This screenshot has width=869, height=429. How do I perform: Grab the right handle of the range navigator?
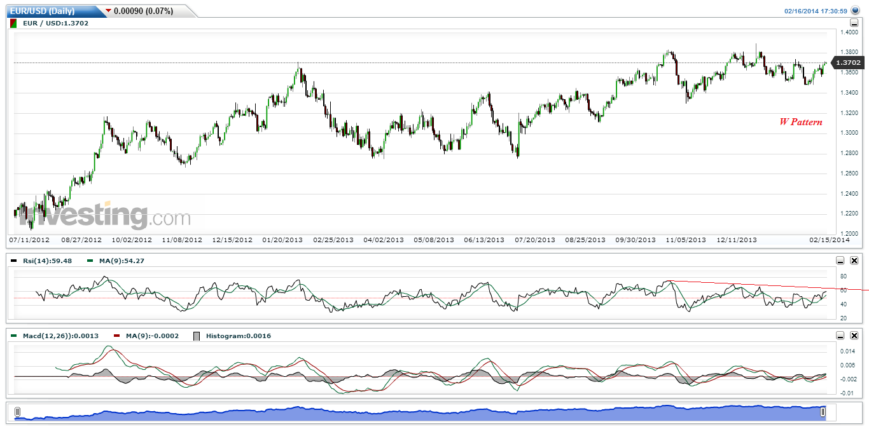pos(823,412)
